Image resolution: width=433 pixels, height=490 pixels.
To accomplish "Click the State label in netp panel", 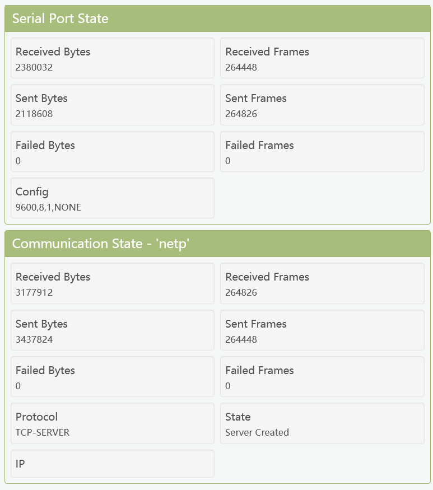I will click(238, 417).
